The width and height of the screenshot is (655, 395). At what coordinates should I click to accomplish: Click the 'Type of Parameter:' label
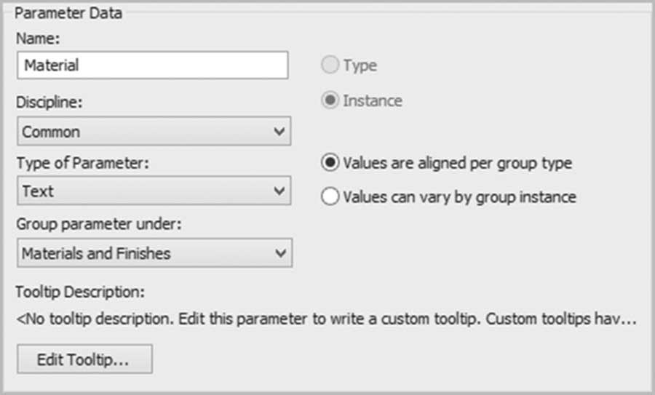pos(83,163)
